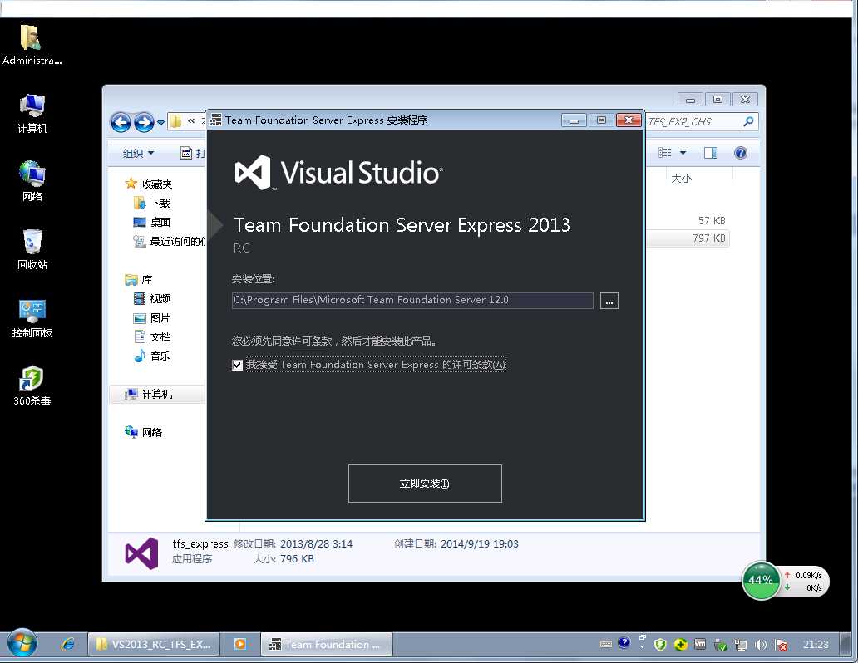Click the VMware tools tray icon
Viewport: 858px width, 663px height.
[700, 645]
